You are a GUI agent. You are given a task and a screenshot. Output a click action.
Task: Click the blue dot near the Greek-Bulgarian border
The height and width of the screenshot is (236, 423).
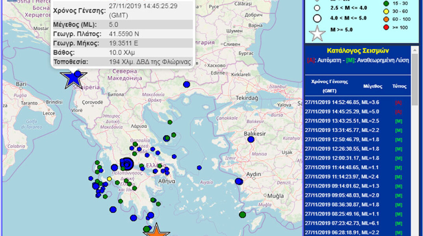(x=186, y=84)
